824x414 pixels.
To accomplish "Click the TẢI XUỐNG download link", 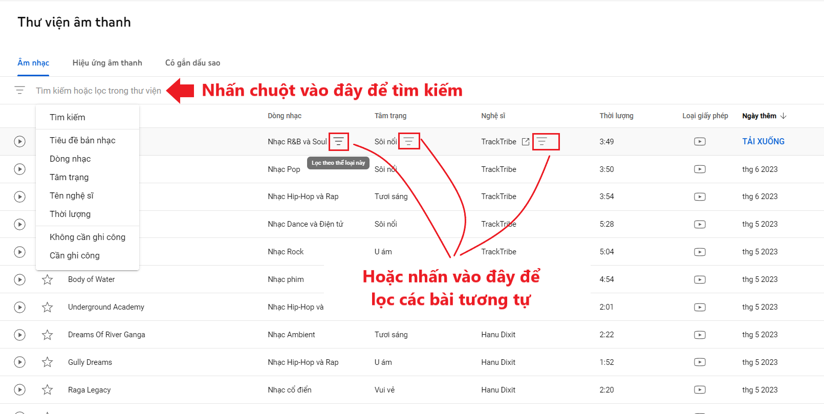I will (x=763, y=142).
